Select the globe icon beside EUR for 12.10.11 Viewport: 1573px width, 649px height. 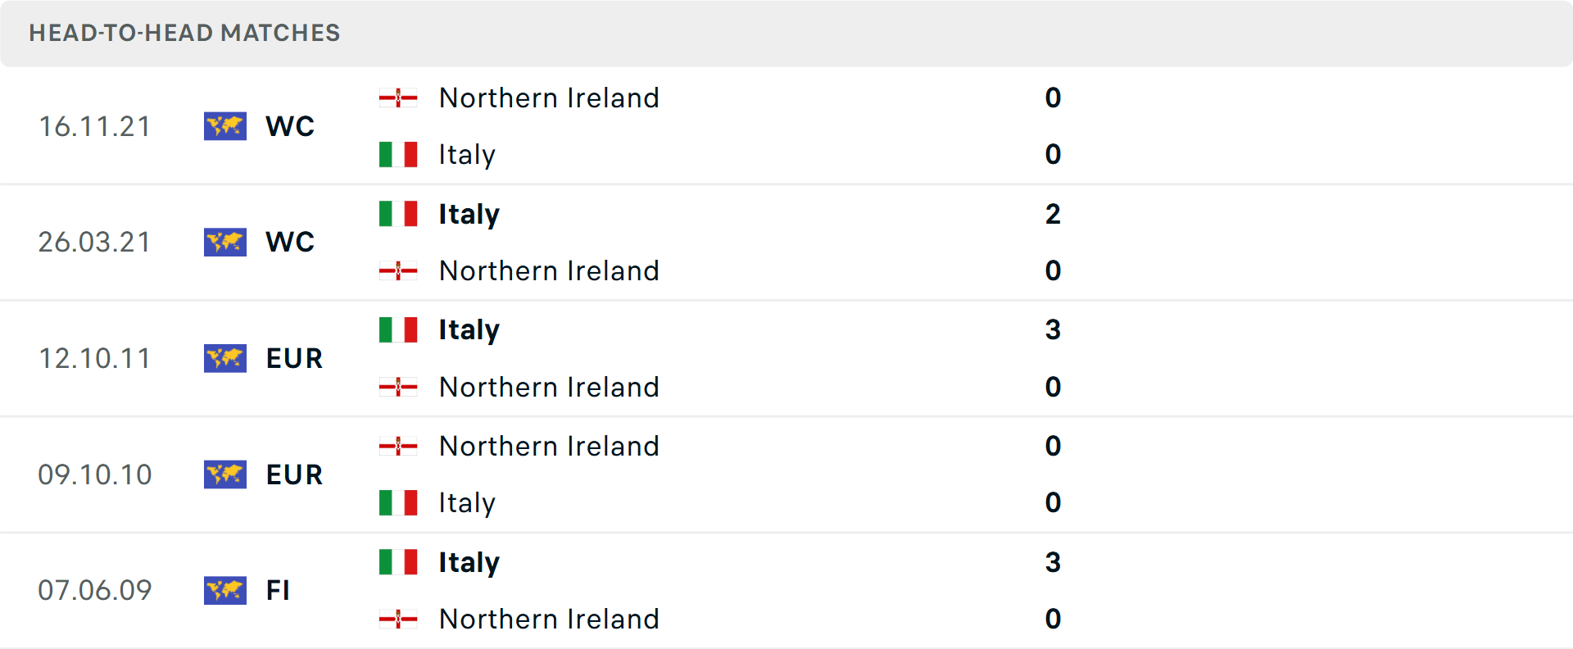tap(224, 358)
